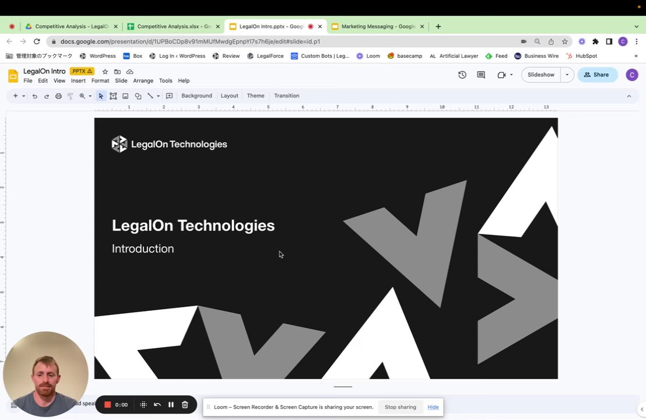Screen dimensions: 646x420
Task: Click the browser address bar URL
Action: click(x=190, y=41)
